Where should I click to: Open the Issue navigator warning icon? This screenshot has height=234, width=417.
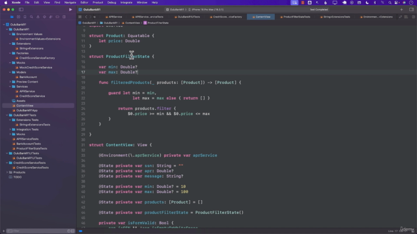[x=38, y=17]
